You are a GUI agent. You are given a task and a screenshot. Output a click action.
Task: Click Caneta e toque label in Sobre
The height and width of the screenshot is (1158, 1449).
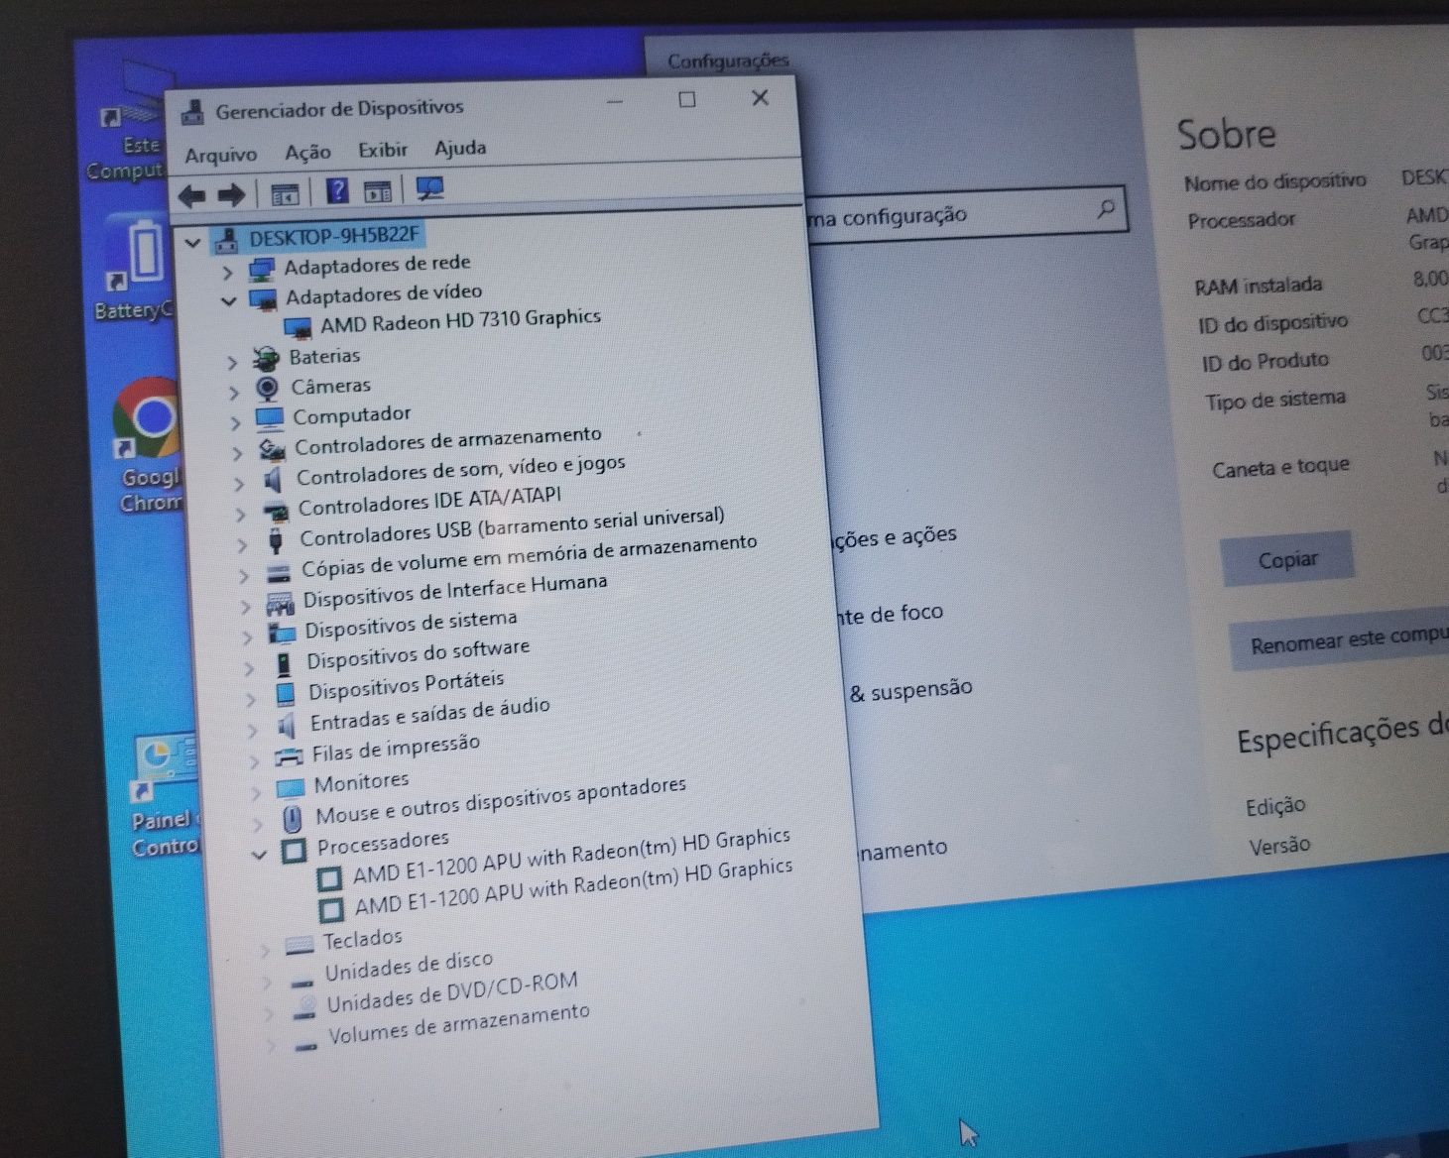tap(1280, 467)
